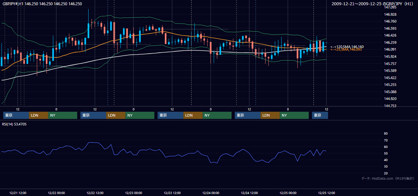
Task: Click the 12/25 12:00 time axis label
Action: click(x=326, y=193)
